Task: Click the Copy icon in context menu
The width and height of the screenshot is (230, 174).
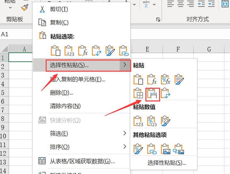Action: pyautogui.click(x=42, y=22)
